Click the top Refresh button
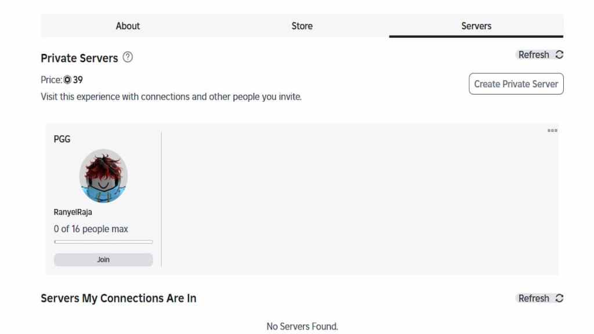 click(535, 55)
